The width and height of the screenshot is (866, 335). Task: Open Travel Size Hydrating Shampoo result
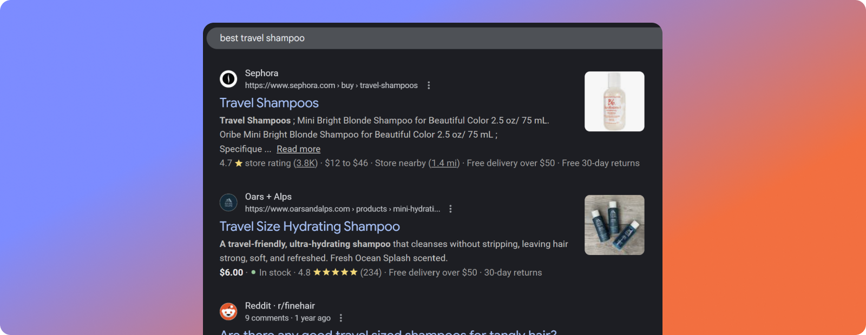[x=310, y=226]
